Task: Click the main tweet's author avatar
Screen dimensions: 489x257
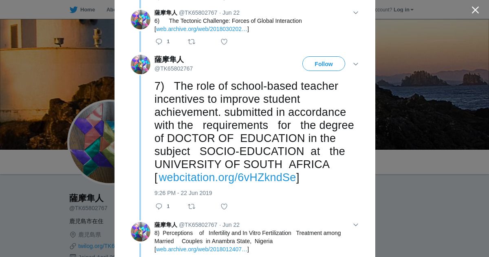Action: [141, 64]
